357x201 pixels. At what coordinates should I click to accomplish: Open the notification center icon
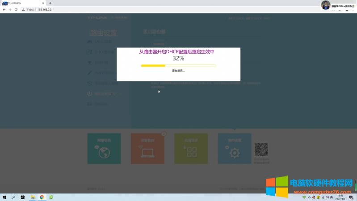[x=351, y=197]
